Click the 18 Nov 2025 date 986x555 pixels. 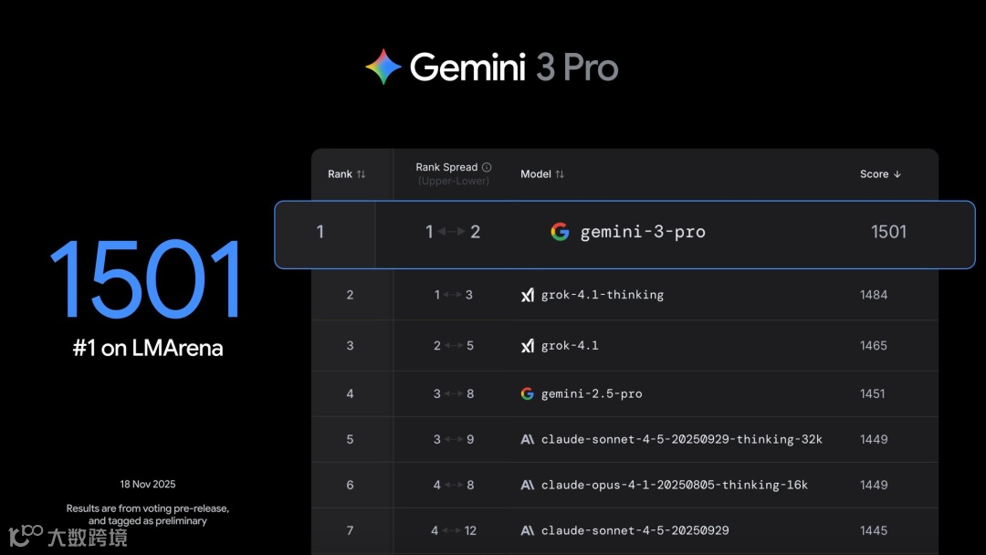click(x=148, y=484)
